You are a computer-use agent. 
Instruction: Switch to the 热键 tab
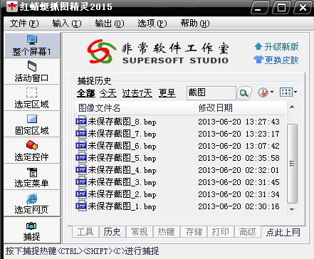[x=167, y=232]
